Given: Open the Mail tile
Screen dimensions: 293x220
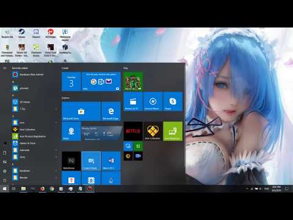Looking at the screenshot, I should (x=101, y=81).
